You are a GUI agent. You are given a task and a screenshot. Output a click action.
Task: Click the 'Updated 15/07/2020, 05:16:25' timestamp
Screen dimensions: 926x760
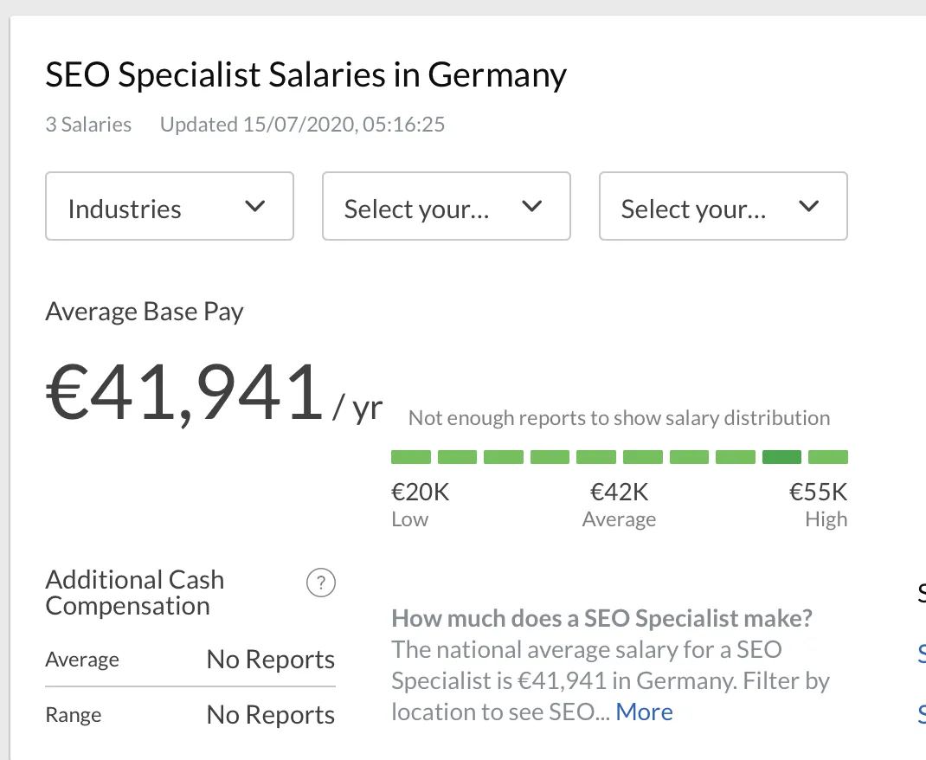coord(302,125)
